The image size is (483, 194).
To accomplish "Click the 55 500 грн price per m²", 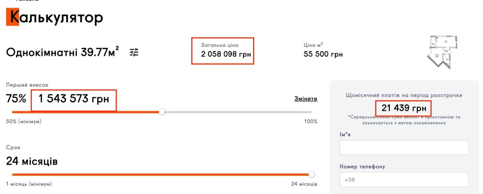I will [x=323, y=54].
